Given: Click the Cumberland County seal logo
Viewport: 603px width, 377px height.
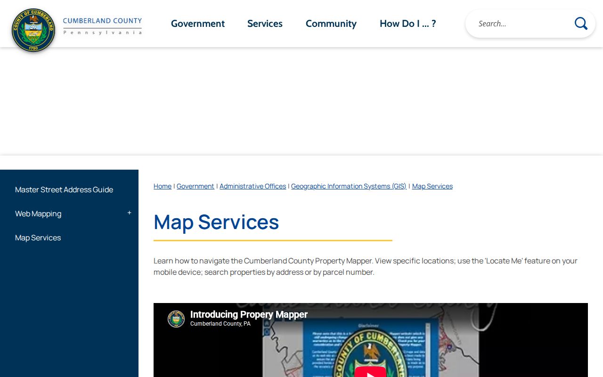Looking at the screenshot, I should click(33, 30).
